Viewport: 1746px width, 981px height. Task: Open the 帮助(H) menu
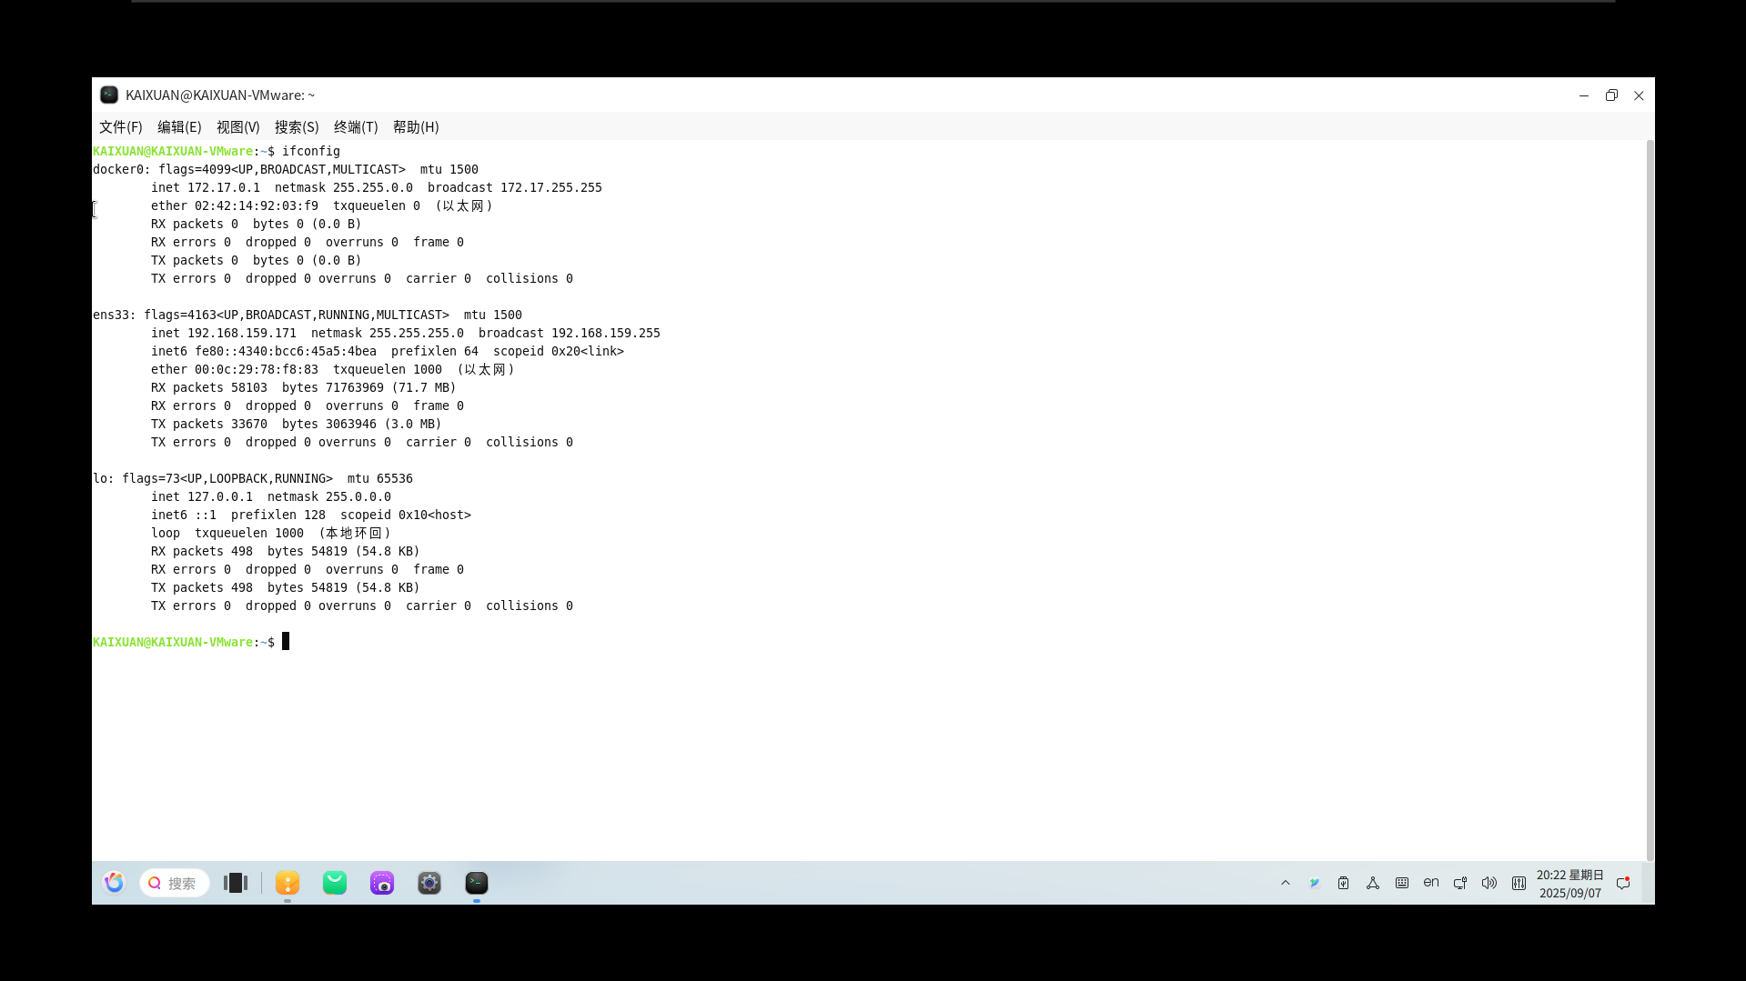(x=416, y=127)
